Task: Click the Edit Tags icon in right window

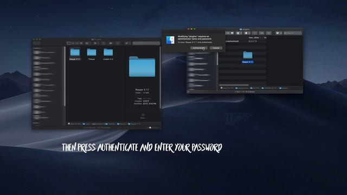Action: [261, 33]
